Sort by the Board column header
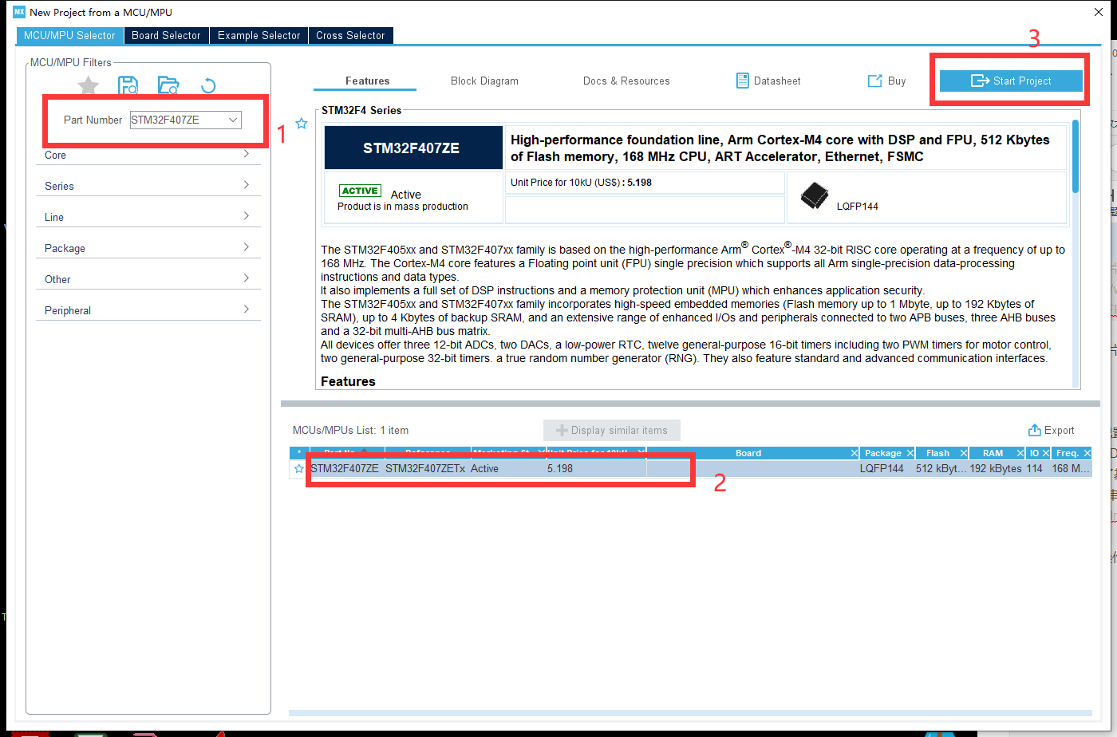Screen dimensions: 1117x737 748,453
